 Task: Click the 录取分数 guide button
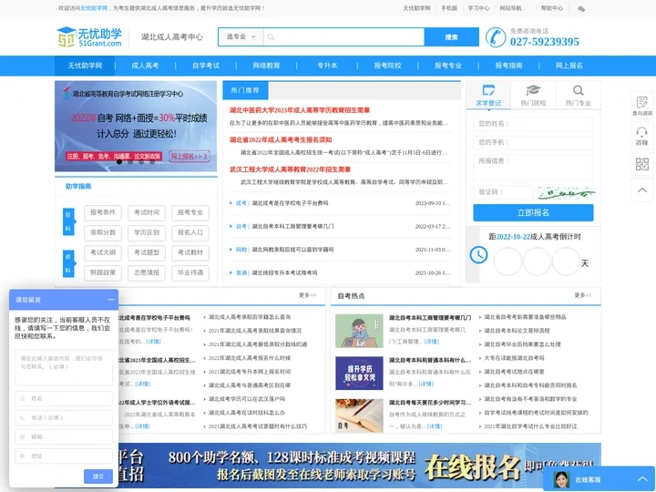tap(103, 232)
